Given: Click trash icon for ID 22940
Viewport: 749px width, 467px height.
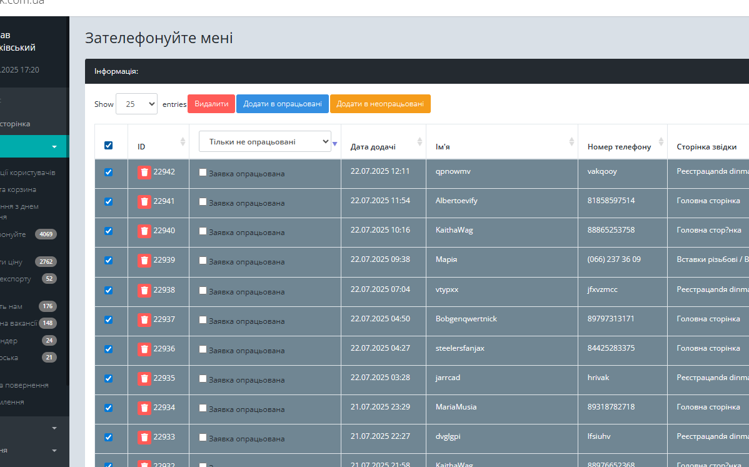Looking at the screenshot, I should point(144,231).
